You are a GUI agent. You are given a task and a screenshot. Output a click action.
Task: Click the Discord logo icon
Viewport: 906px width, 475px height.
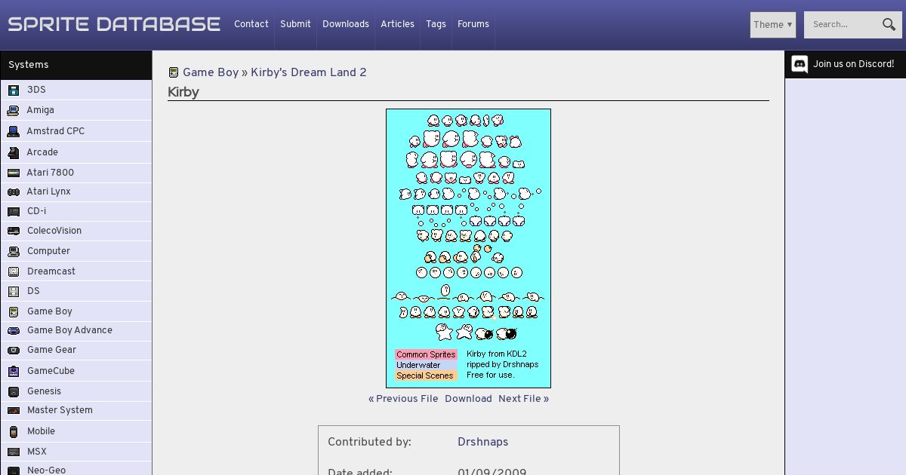coord(800,64)
